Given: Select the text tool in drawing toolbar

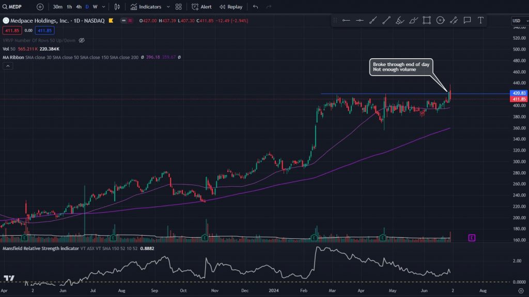Looking at the screenshot, I should (x=480, y=20).
